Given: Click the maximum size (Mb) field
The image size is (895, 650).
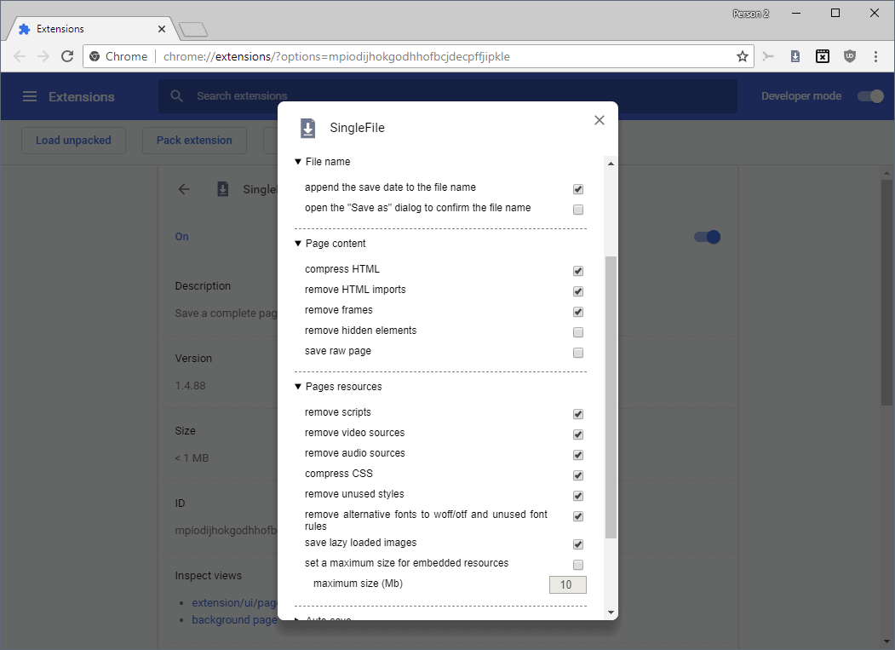Looking at the screenshot, I should [x=567, y=585].
